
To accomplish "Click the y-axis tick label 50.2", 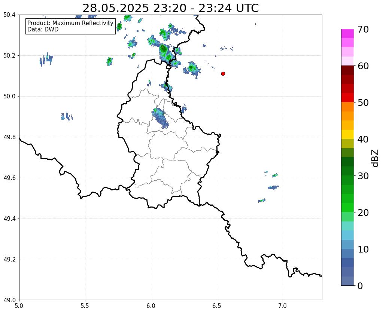I will (9, 56).
